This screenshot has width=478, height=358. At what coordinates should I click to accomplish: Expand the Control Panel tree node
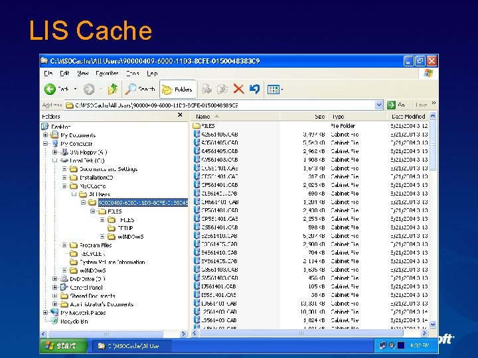(x=55, y=287)
